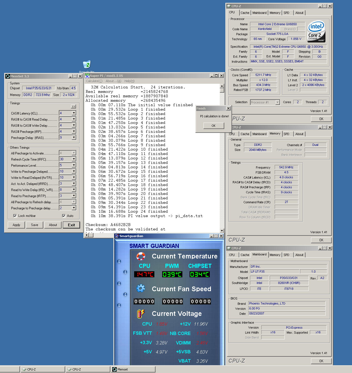The width and height of the screenshot is (352, 373).
Task: Open the RAS# Precharge (tRP) dropdown
Action: pos(74,131)
